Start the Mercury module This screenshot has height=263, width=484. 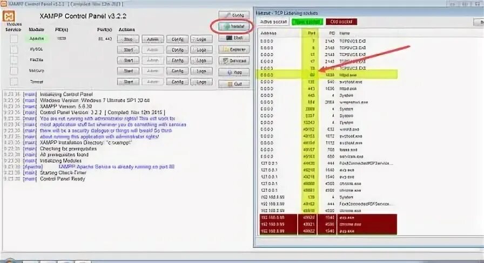click(x=128, y=71)
